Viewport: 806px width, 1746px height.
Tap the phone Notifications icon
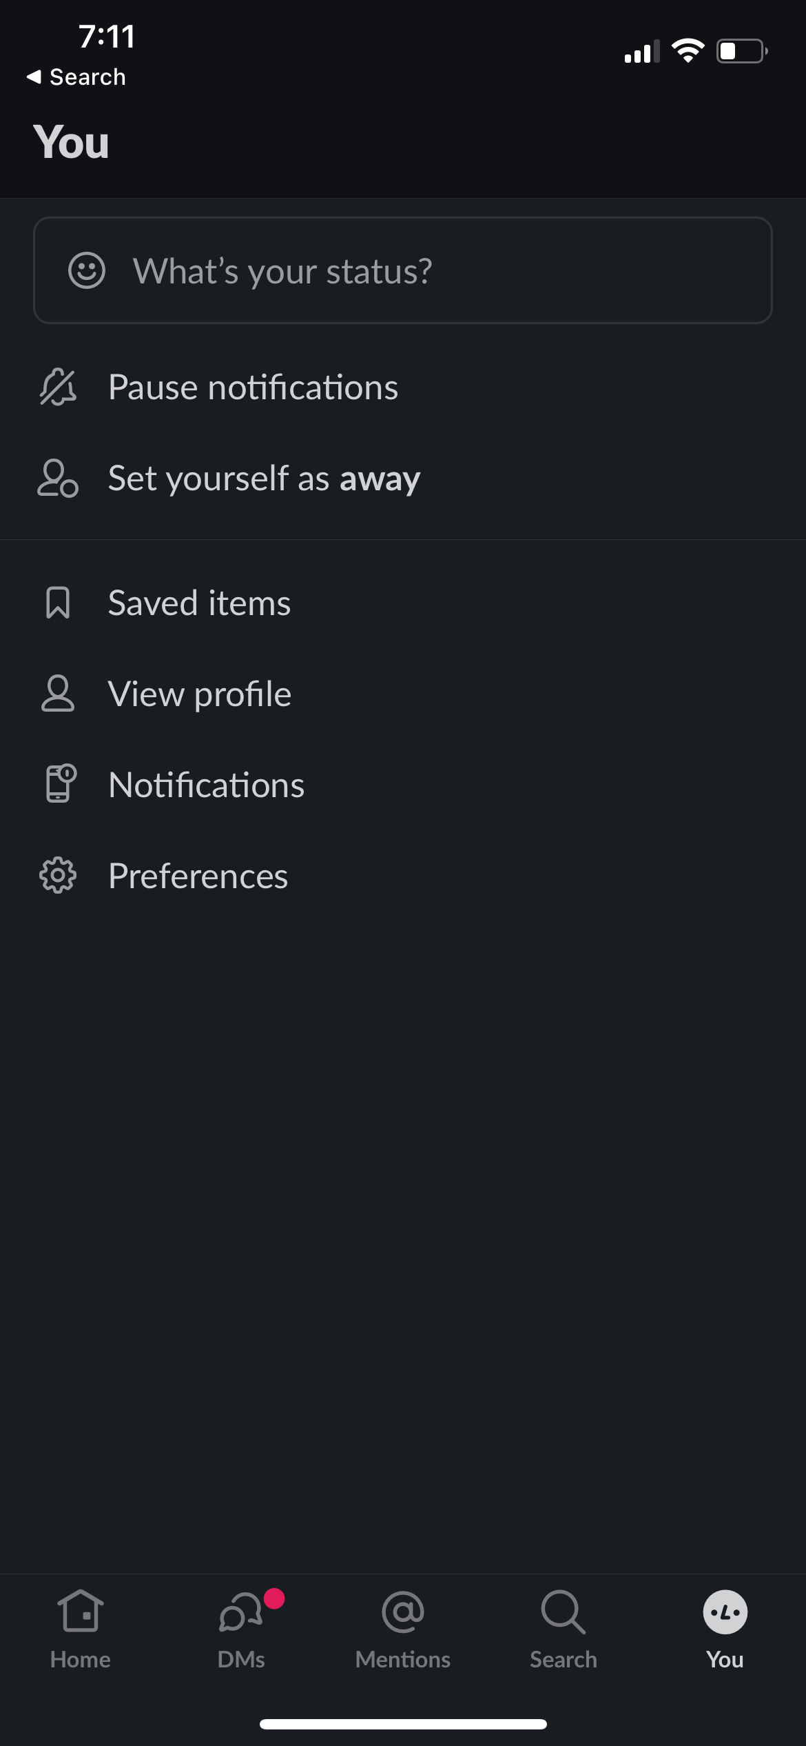(59, 784)
